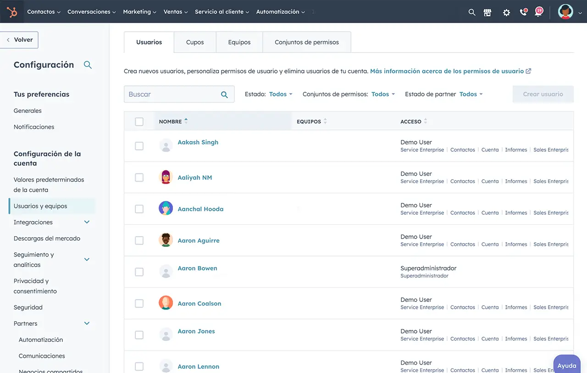This screenshot has height=373, width=587.
Task: Click Aaron Bowen's placeholder avatar
Action: pos(166,272)
